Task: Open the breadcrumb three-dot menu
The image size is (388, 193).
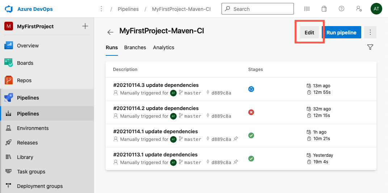Action: (x=101, y=9)
